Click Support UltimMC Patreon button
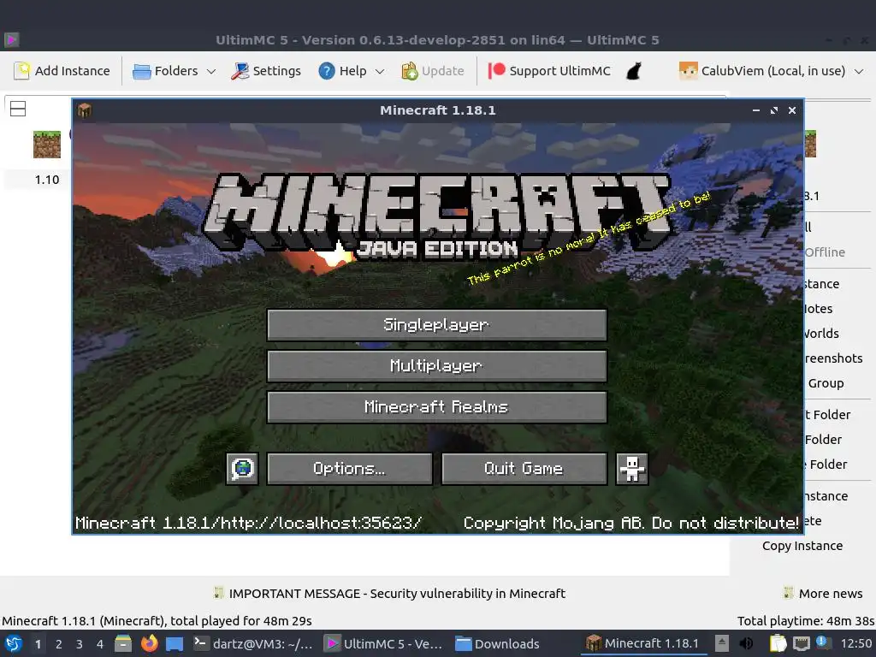The height and width of the screenshot is (657, 876). pos(549,71)
